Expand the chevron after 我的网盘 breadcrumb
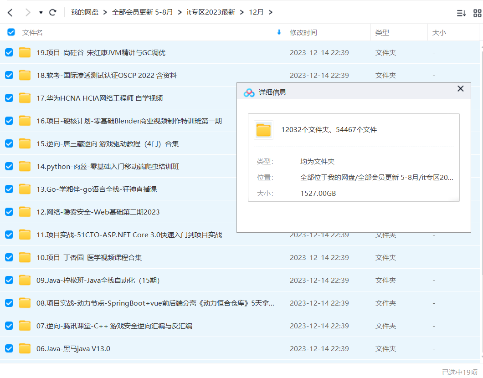 coord(105,12)
